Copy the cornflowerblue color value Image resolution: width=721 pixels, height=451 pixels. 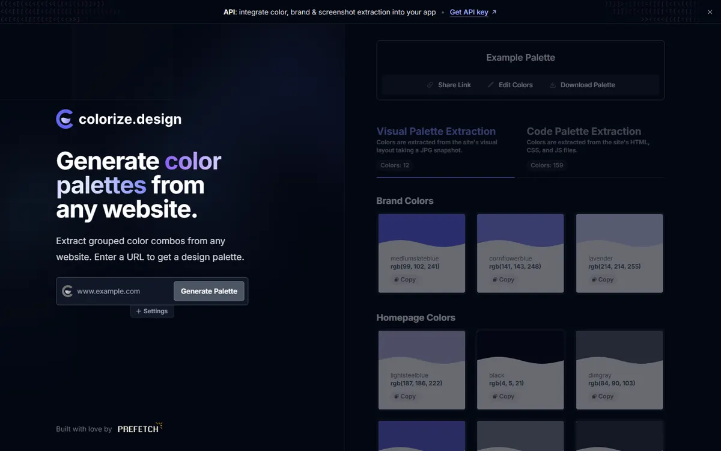pos(503,280)
